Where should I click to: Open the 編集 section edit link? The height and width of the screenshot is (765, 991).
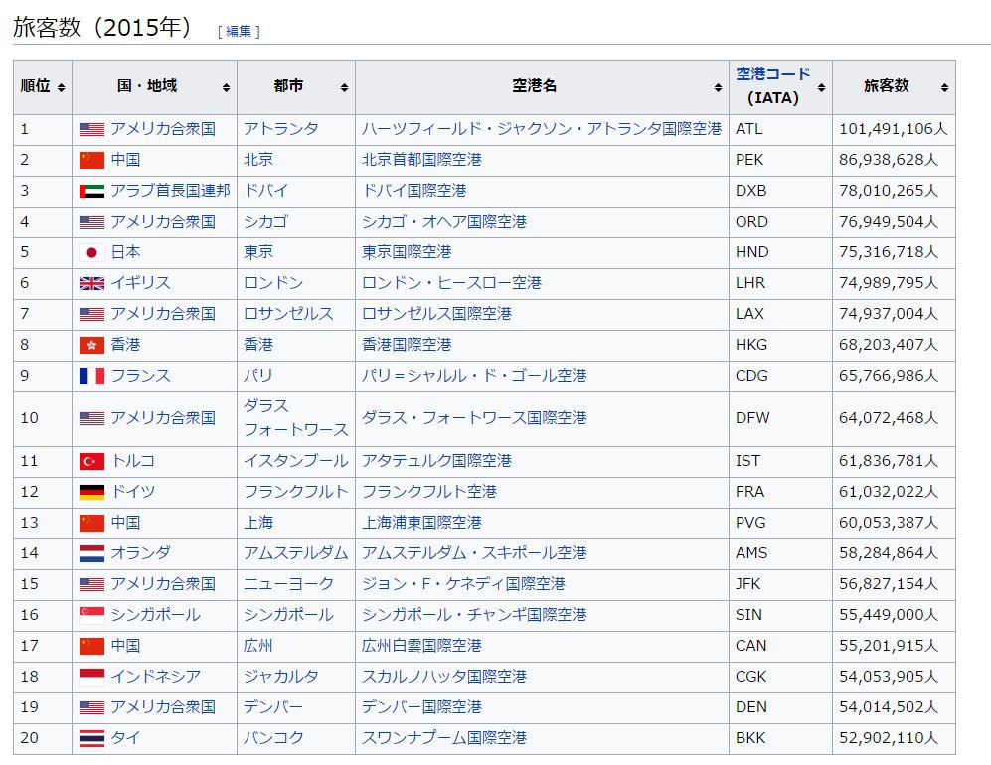coord(239,31)
